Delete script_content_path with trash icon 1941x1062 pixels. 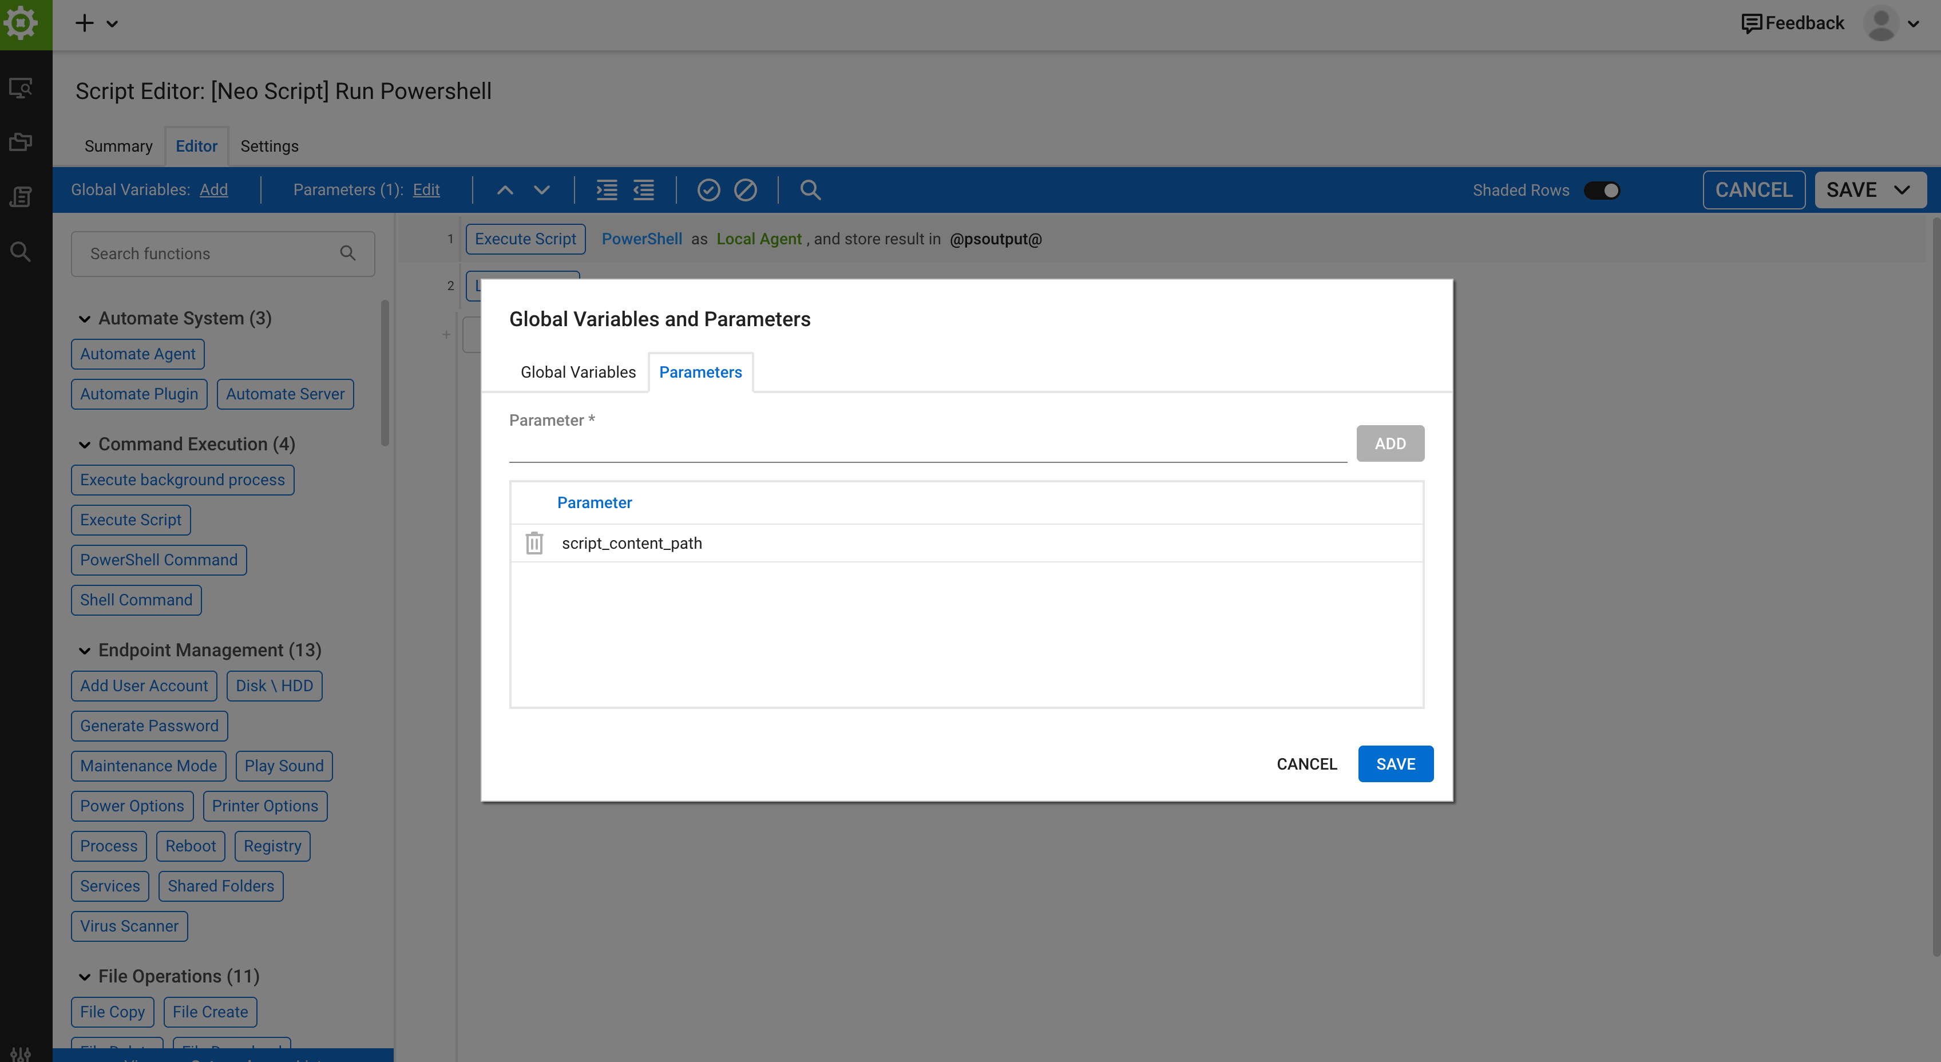pyautogui.click(x=534, y=543)
